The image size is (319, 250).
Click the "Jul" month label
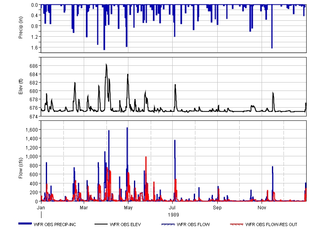pos(172,208)
